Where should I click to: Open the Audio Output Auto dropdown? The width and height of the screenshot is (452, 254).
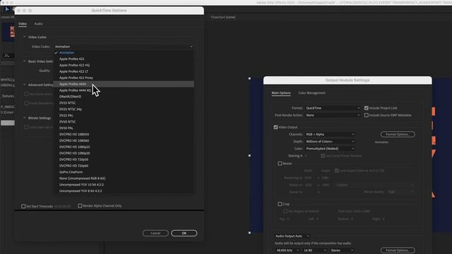pyautogui.click(x=292, y=236)
